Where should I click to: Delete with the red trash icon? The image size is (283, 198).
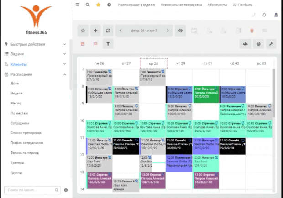tap(252, 31)
